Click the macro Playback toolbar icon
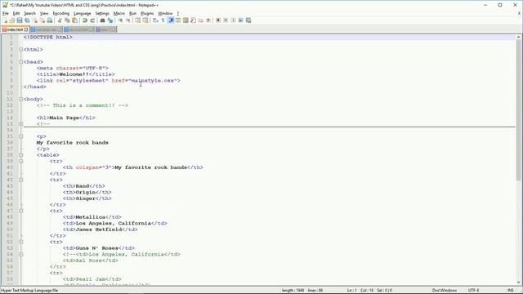Viewport: 523px width, 294px height. [233, 20]
